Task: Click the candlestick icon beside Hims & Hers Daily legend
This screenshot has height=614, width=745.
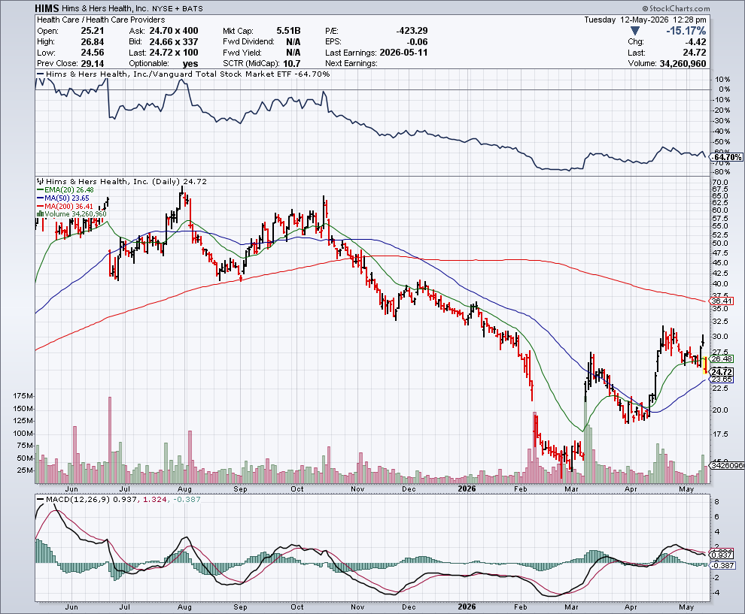Action: pyautogui.click(x=41, y=181)
